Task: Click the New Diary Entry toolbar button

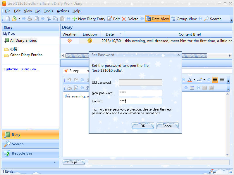Action: [89, 19]
